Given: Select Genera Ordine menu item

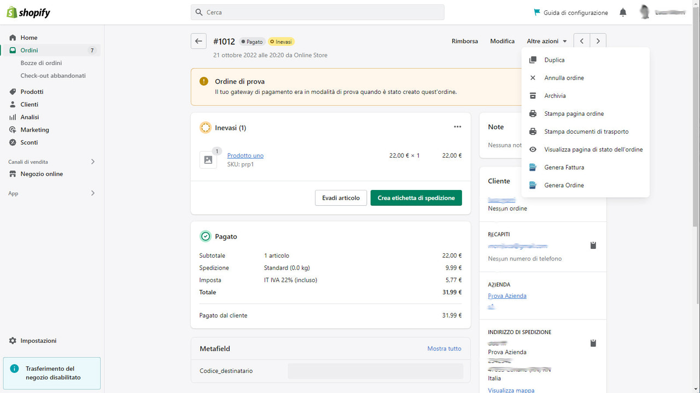Looking at the screenshot, I should 585,186.
